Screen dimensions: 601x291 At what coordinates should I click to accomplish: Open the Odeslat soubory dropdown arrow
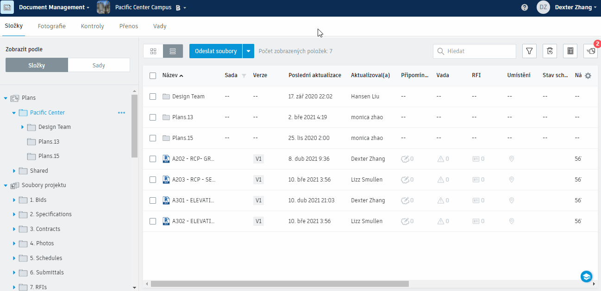pos(249,51)
